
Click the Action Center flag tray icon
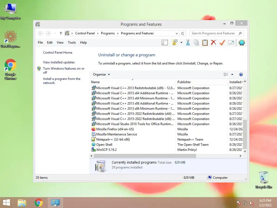239,203
